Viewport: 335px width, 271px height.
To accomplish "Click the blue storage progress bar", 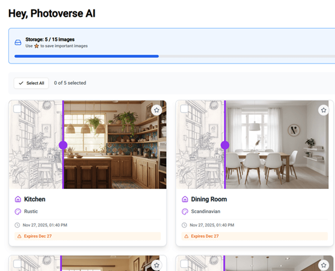I will point(85,56).
